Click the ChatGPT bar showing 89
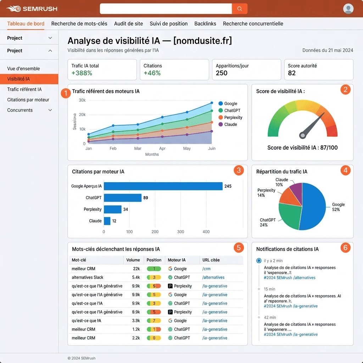This screenshot has height=363, width=363. (x=123, y=198)
